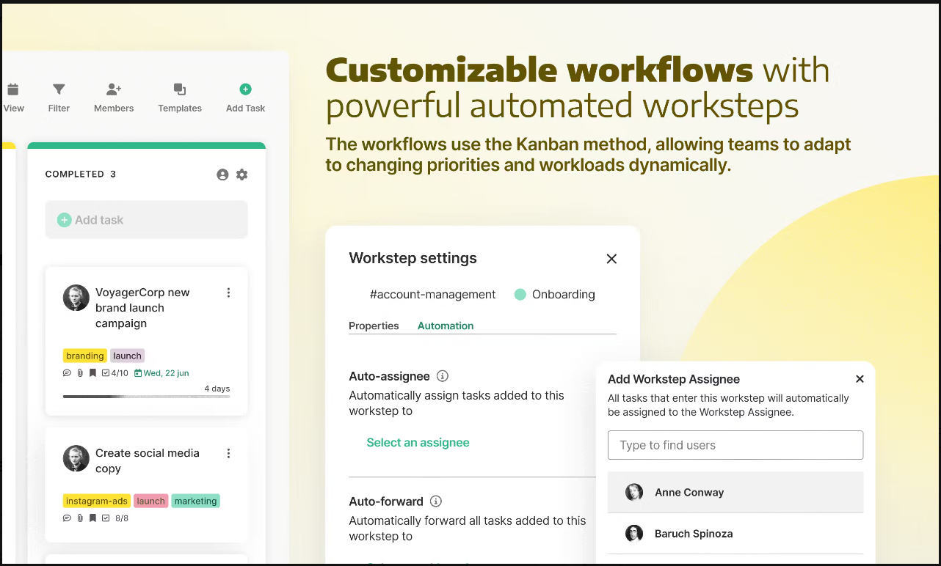
Task: Click the Auto-forward info icon
Action: click(436, 501)
